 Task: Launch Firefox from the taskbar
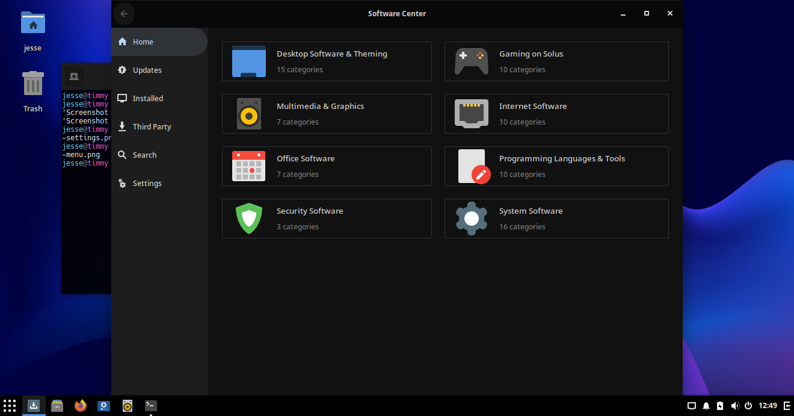[x=81, y=406]
